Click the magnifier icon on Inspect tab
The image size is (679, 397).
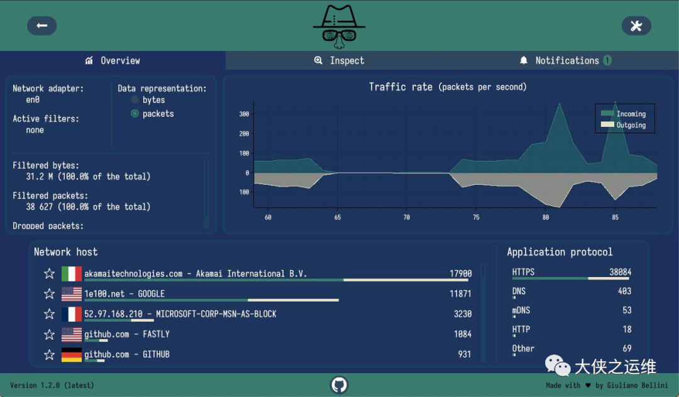318,60
